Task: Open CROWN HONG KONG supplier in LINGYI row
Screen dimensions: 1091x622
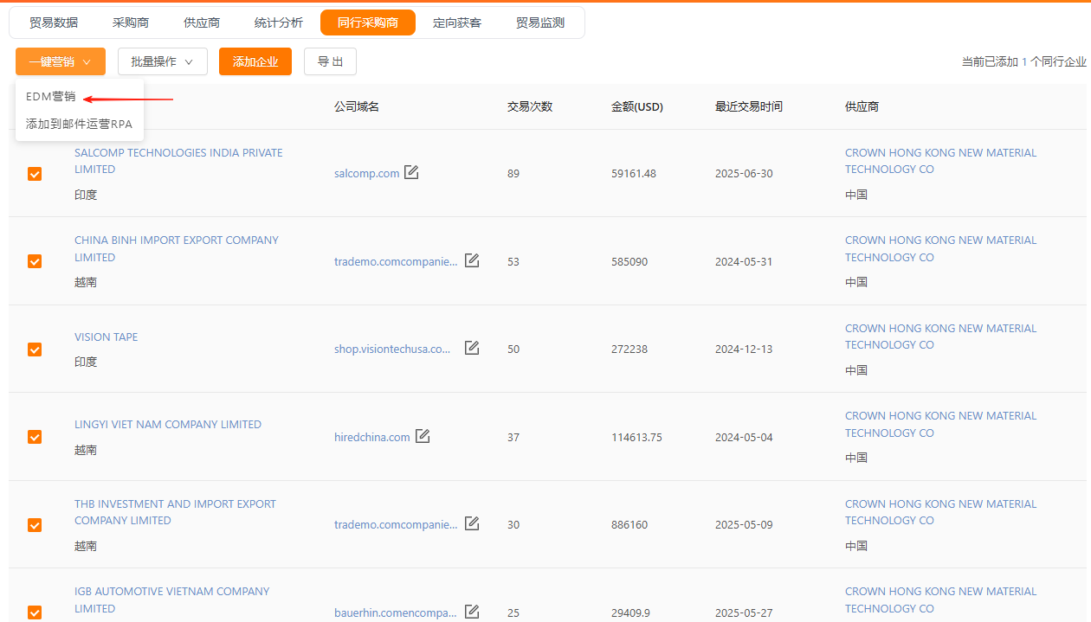Action: 940,424
